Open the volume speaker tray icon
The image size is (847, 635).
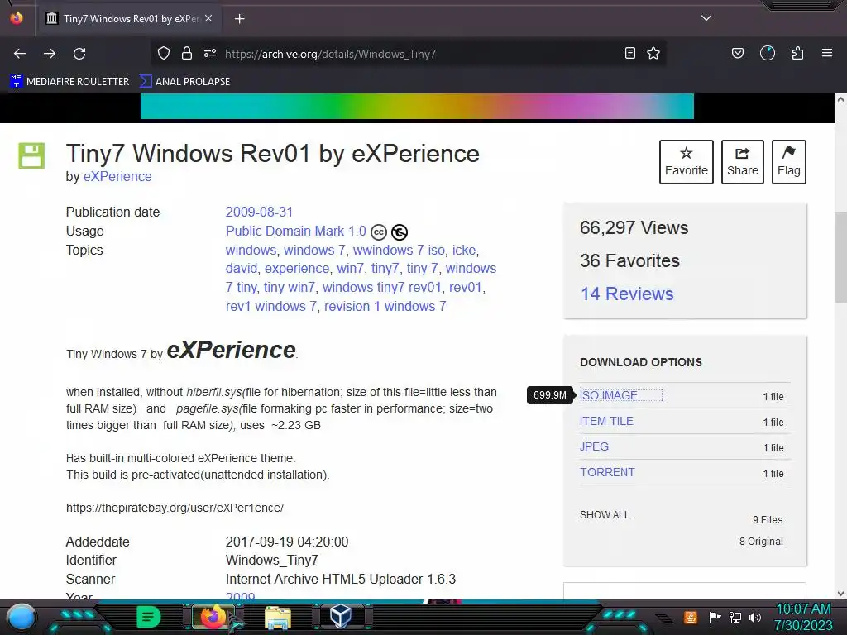[754, 617]
